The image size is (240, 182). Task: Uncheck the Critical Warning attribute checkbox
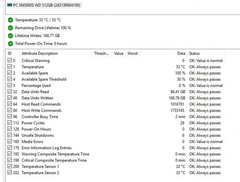tap(10, 60)
